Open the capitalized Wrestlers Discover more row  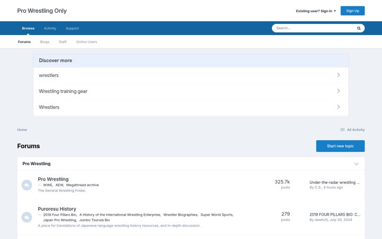pyautogui.click(x=191, y=107)
